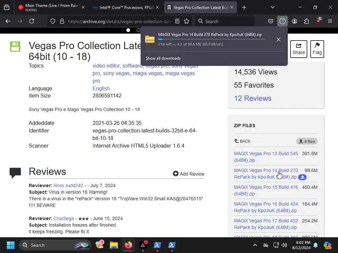Show hidden system tray icons
The image size is (338, 253).
(255, 245)
